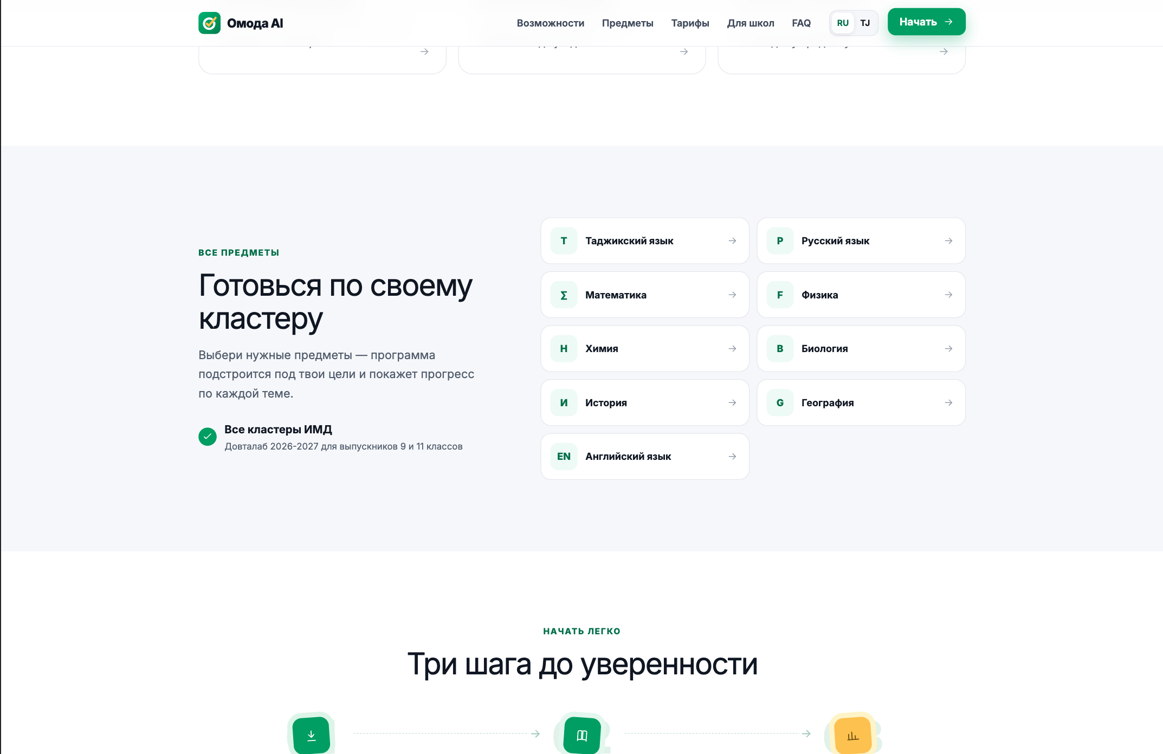The height and width of the screenshot is (754, 1163).
Task: Open the Биология subject label
Action: (x=824, y=348)
